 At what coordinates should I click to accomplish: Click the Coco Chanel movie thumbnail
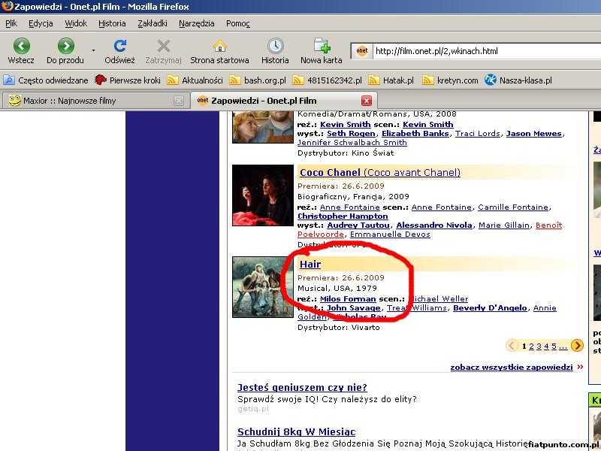pos(263,195)
